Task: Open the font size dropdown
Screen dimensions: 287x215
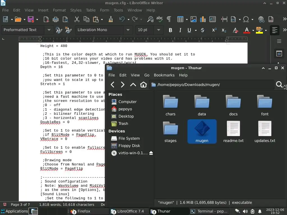Action: point(159,30)
